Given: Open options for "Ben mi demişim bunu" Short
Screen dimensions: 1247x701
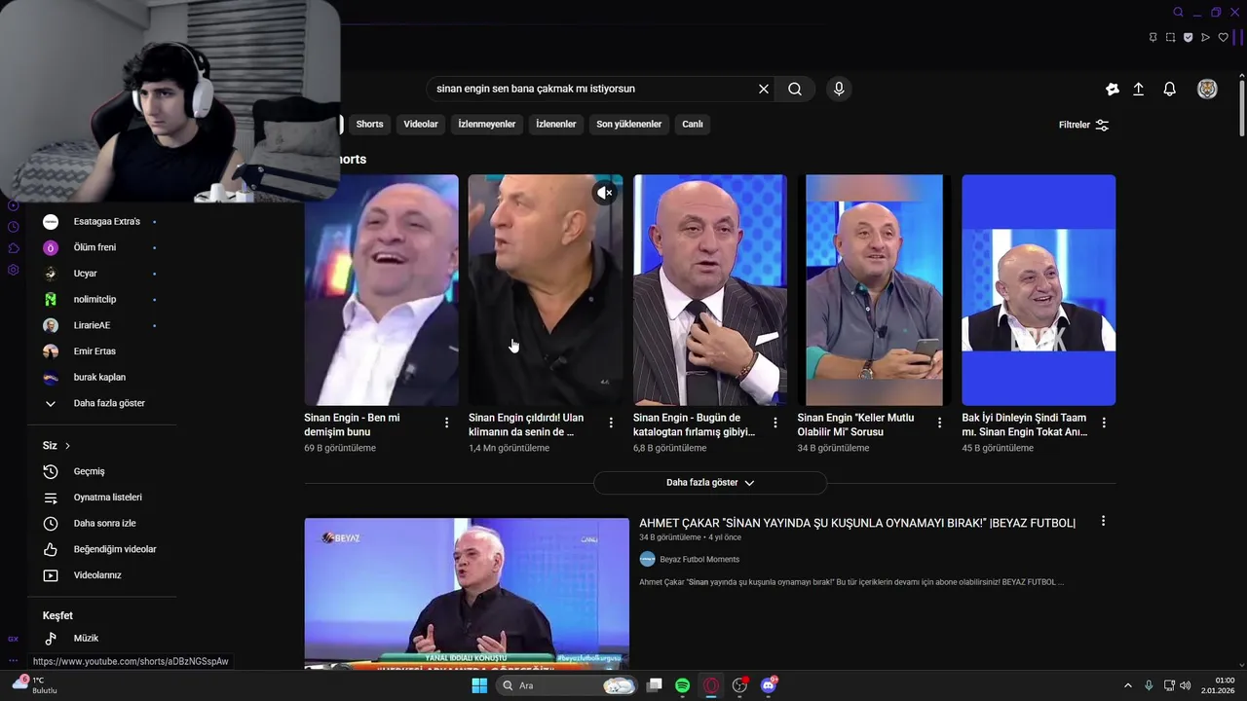Looking at the screenshot, I should pos(446,423).
